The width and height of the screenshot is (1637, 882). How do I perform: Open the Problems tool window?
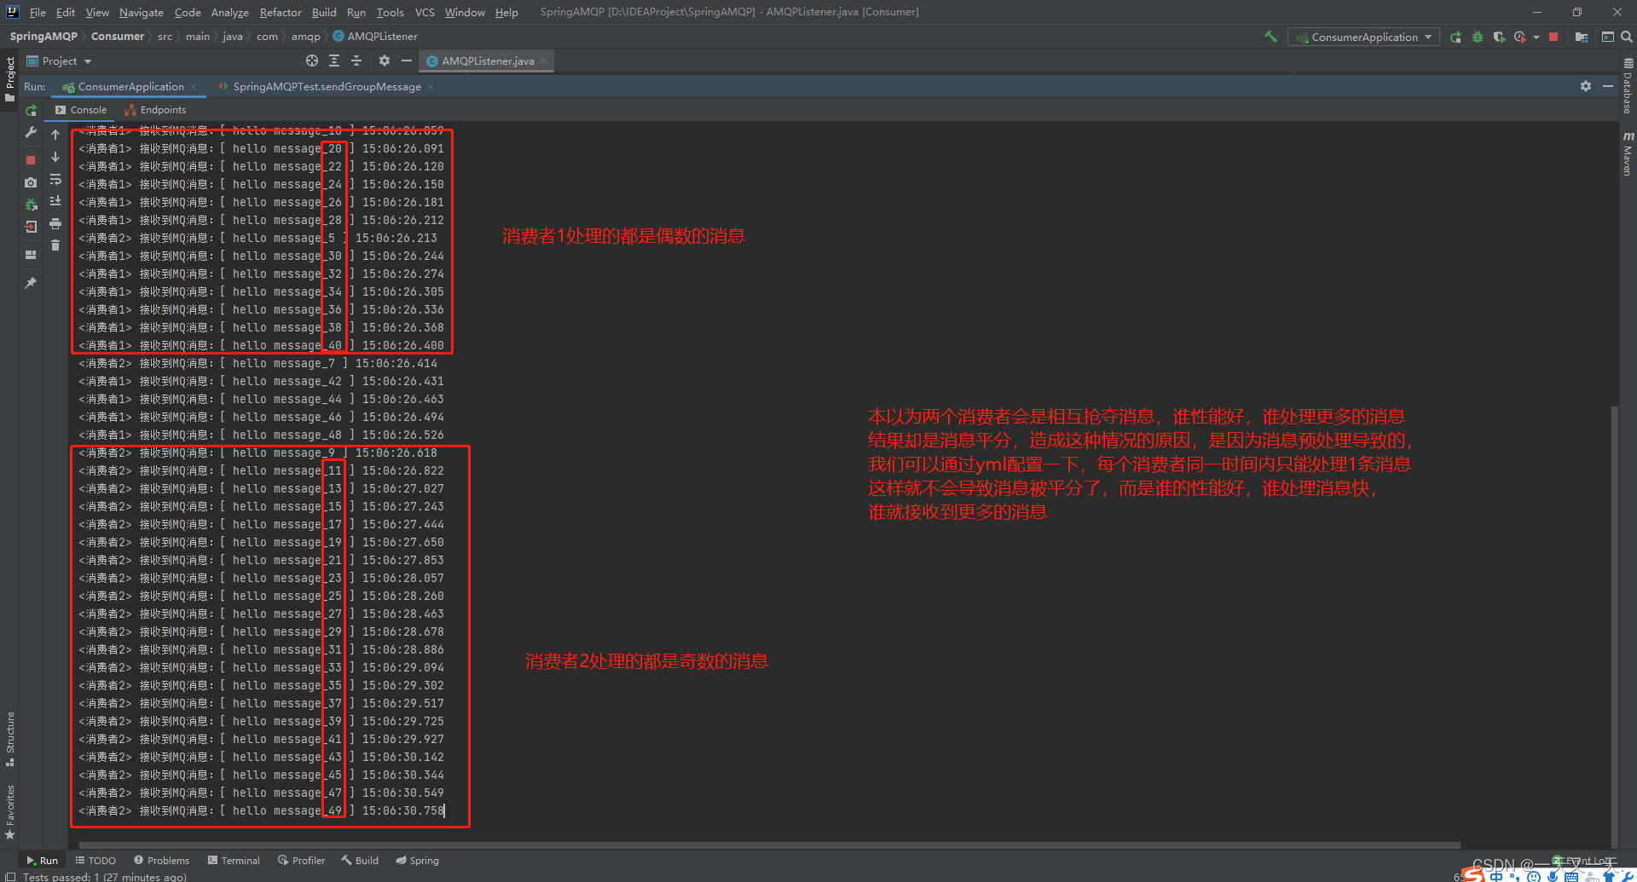[x=162, y=860]
